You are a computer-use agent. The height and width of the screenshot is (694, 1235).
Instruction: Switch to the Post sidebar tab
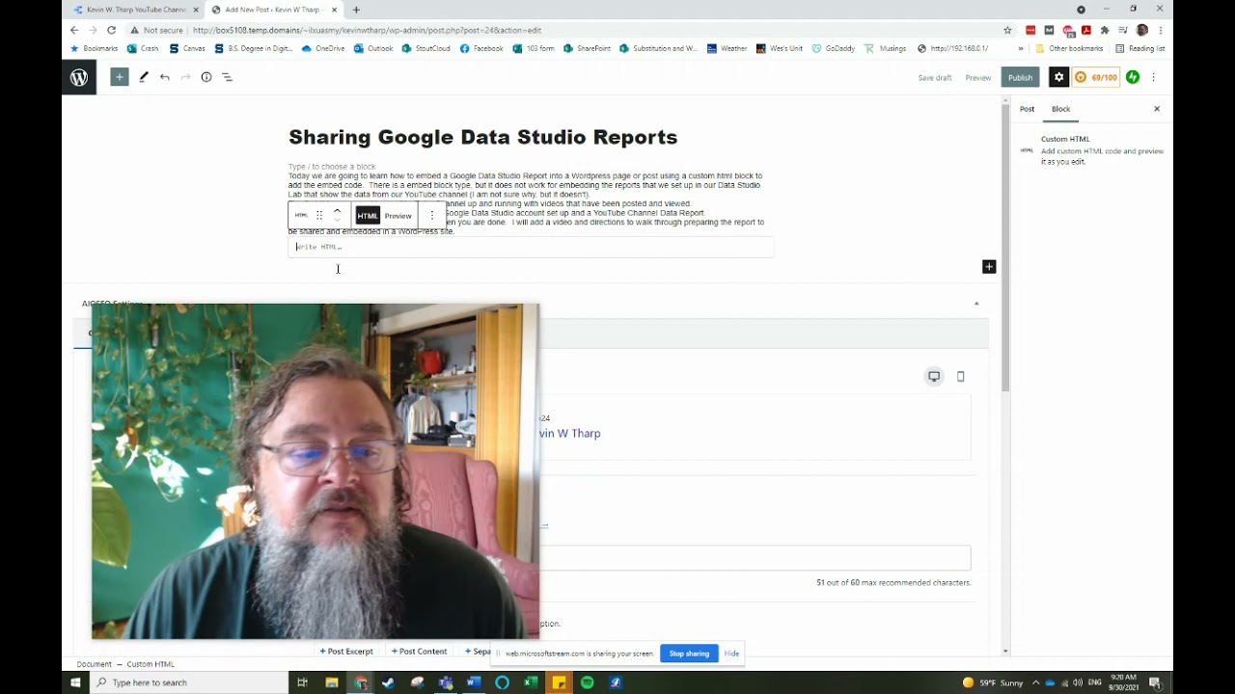(x=1027, y=109)
